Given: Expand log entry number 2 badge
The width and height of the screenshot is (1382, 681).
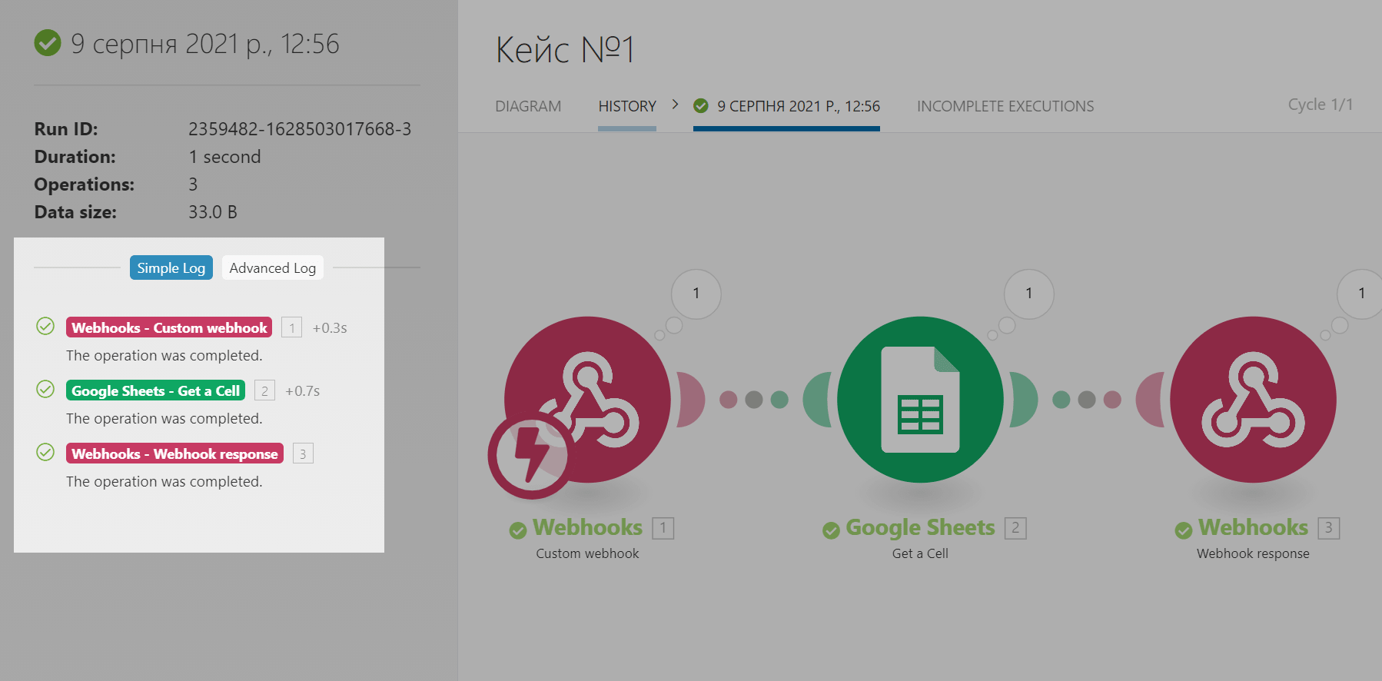Looking at the screenshot, I should 264,391.
